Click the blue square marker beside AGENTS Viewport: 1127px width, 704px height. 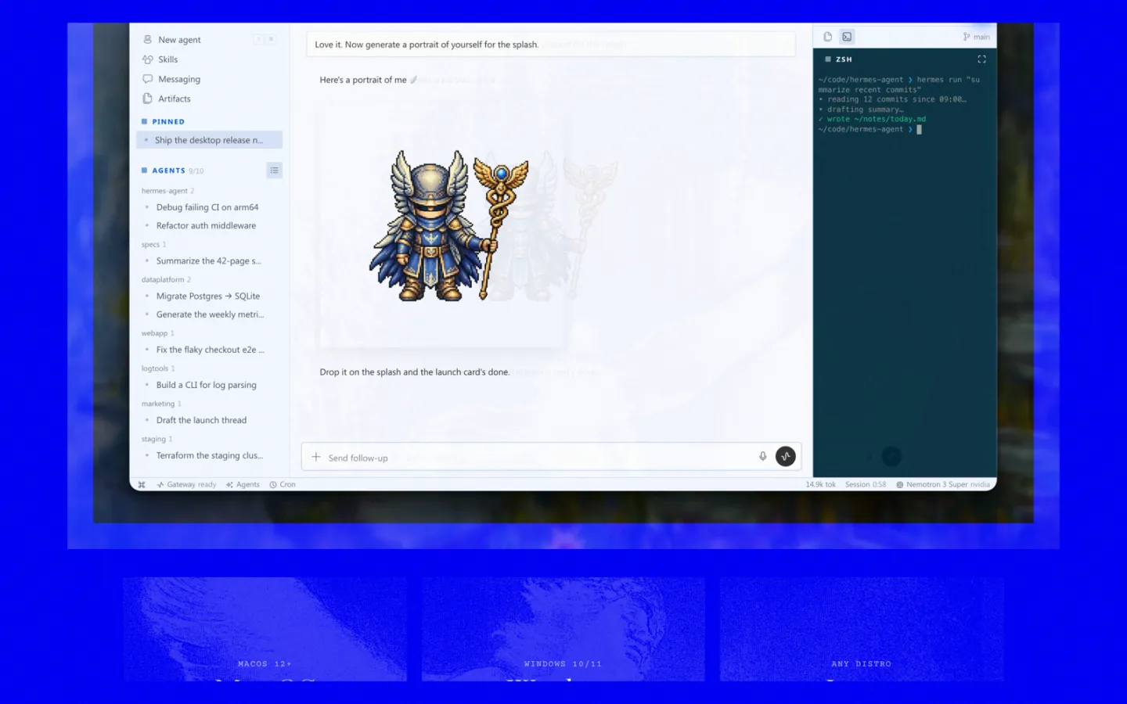pyautogui.click(x=144, y=170)
